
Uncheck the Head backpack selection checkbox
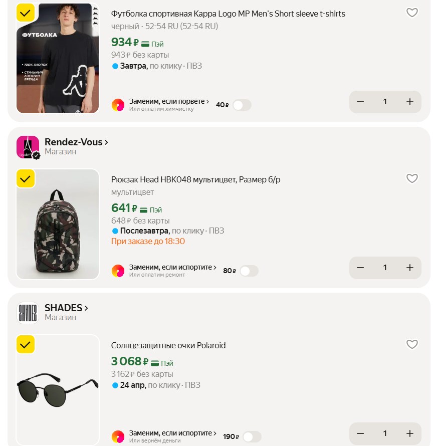pyautogui.click(x=26, y=178)
